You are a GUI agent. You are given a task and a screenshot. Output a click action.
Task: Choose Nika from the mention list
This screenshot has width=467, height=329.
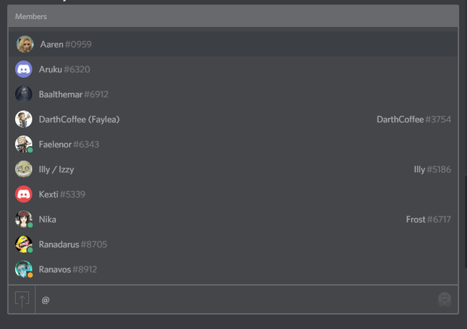(48, 220)
